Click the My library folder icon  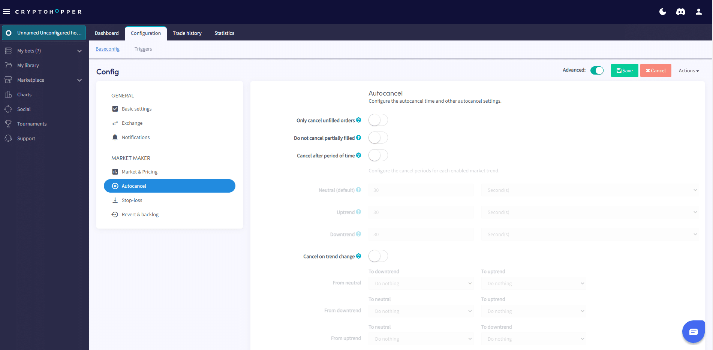click(x=8, y=65)
